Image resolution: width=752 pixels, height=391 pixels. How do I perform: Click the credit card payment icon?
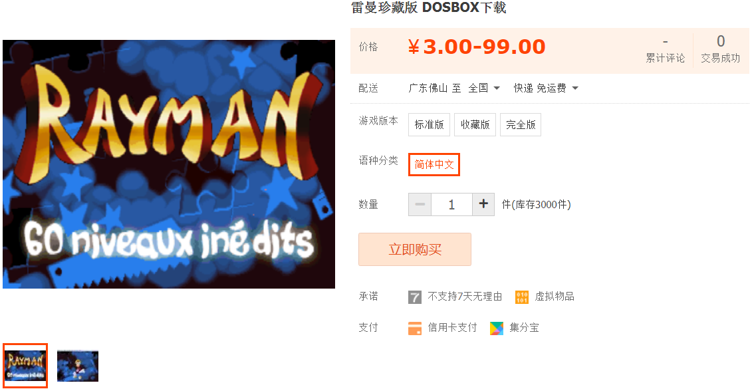point(415,328)
